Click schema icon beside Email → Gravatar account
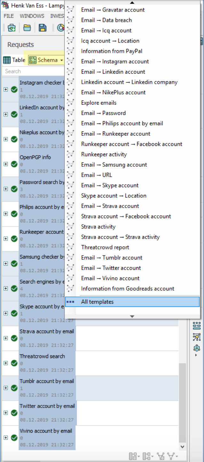Screen dimensions: 204x462 pos(70,10)
